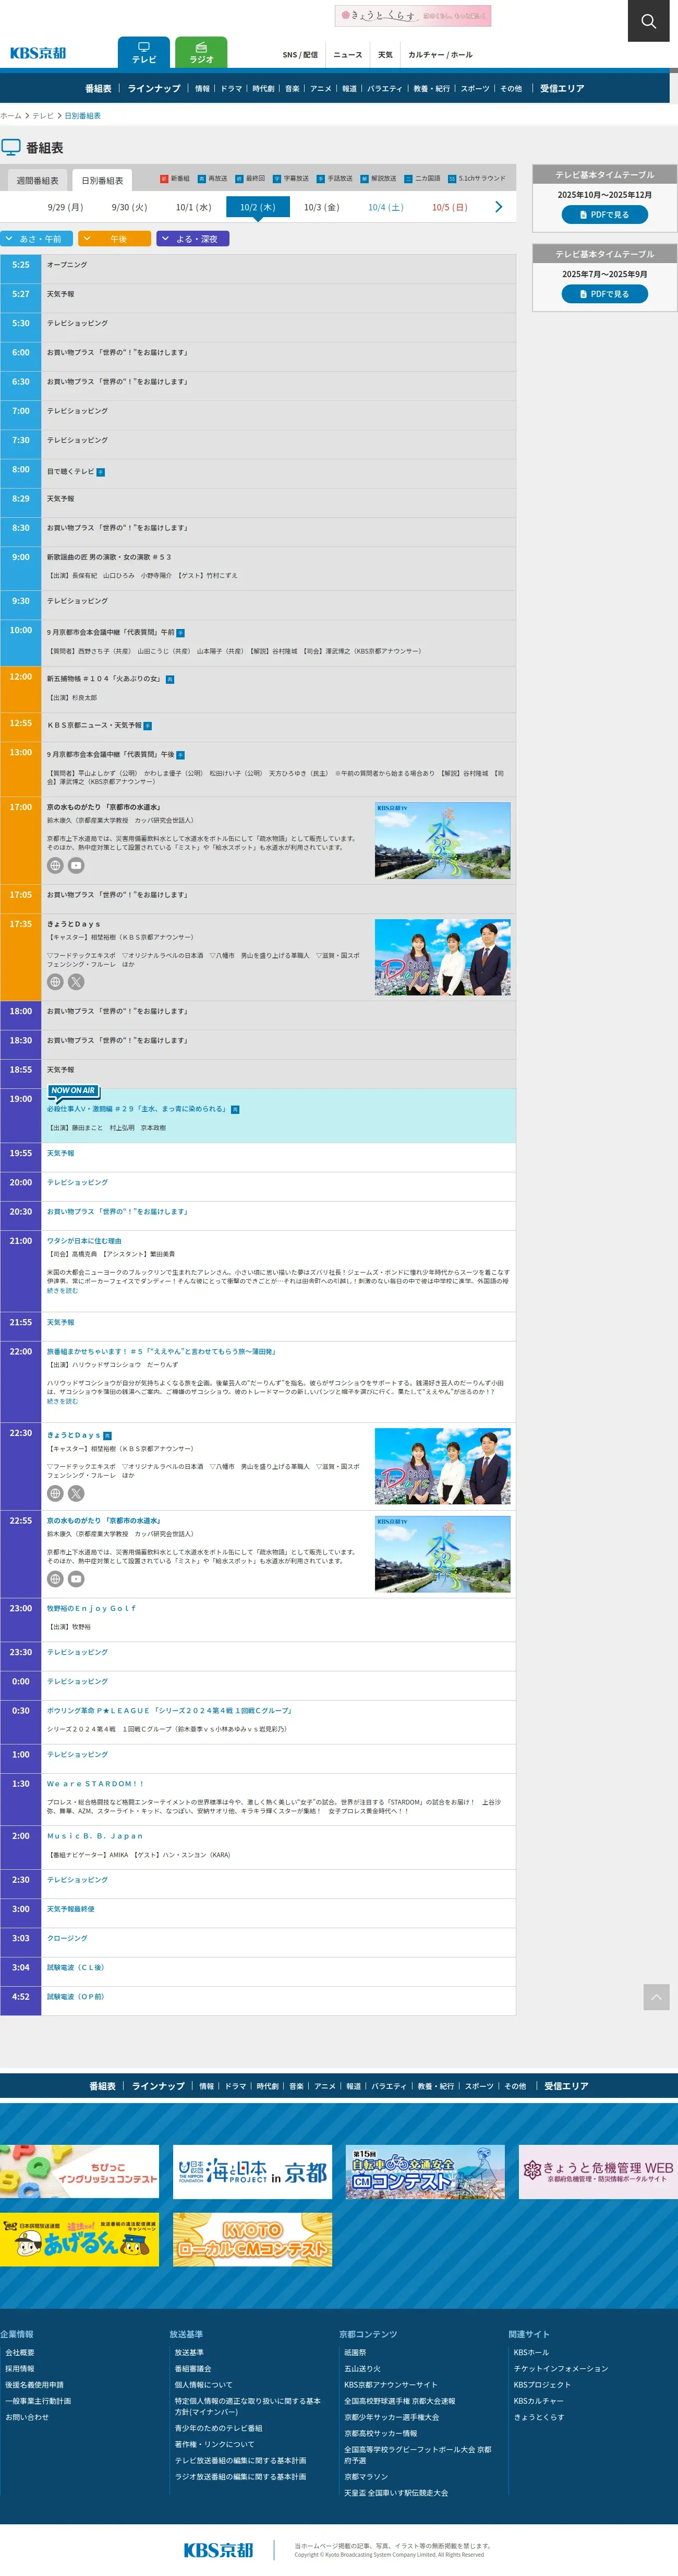Open YouTube icon in 17:00 京の水ものがたり row
Screen dimensions: 678x2576
click(x=76, y=866)
